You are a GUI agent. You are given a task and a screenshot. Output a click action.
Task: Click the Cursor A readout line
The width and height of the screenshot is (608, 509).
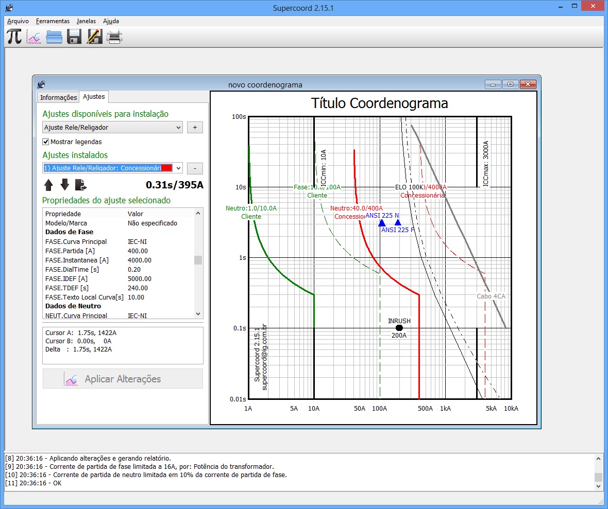point(81,333)
